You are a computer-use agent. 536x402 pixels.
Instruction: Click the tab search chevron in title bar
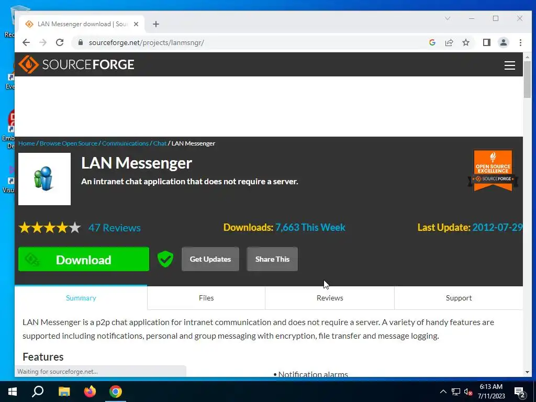point(447,18)
